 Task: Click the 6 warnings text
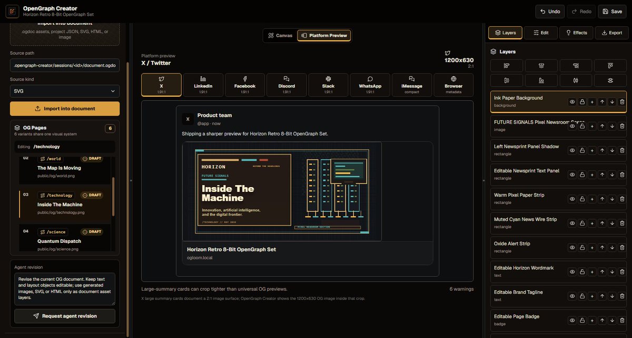click(x=461, y=289)
